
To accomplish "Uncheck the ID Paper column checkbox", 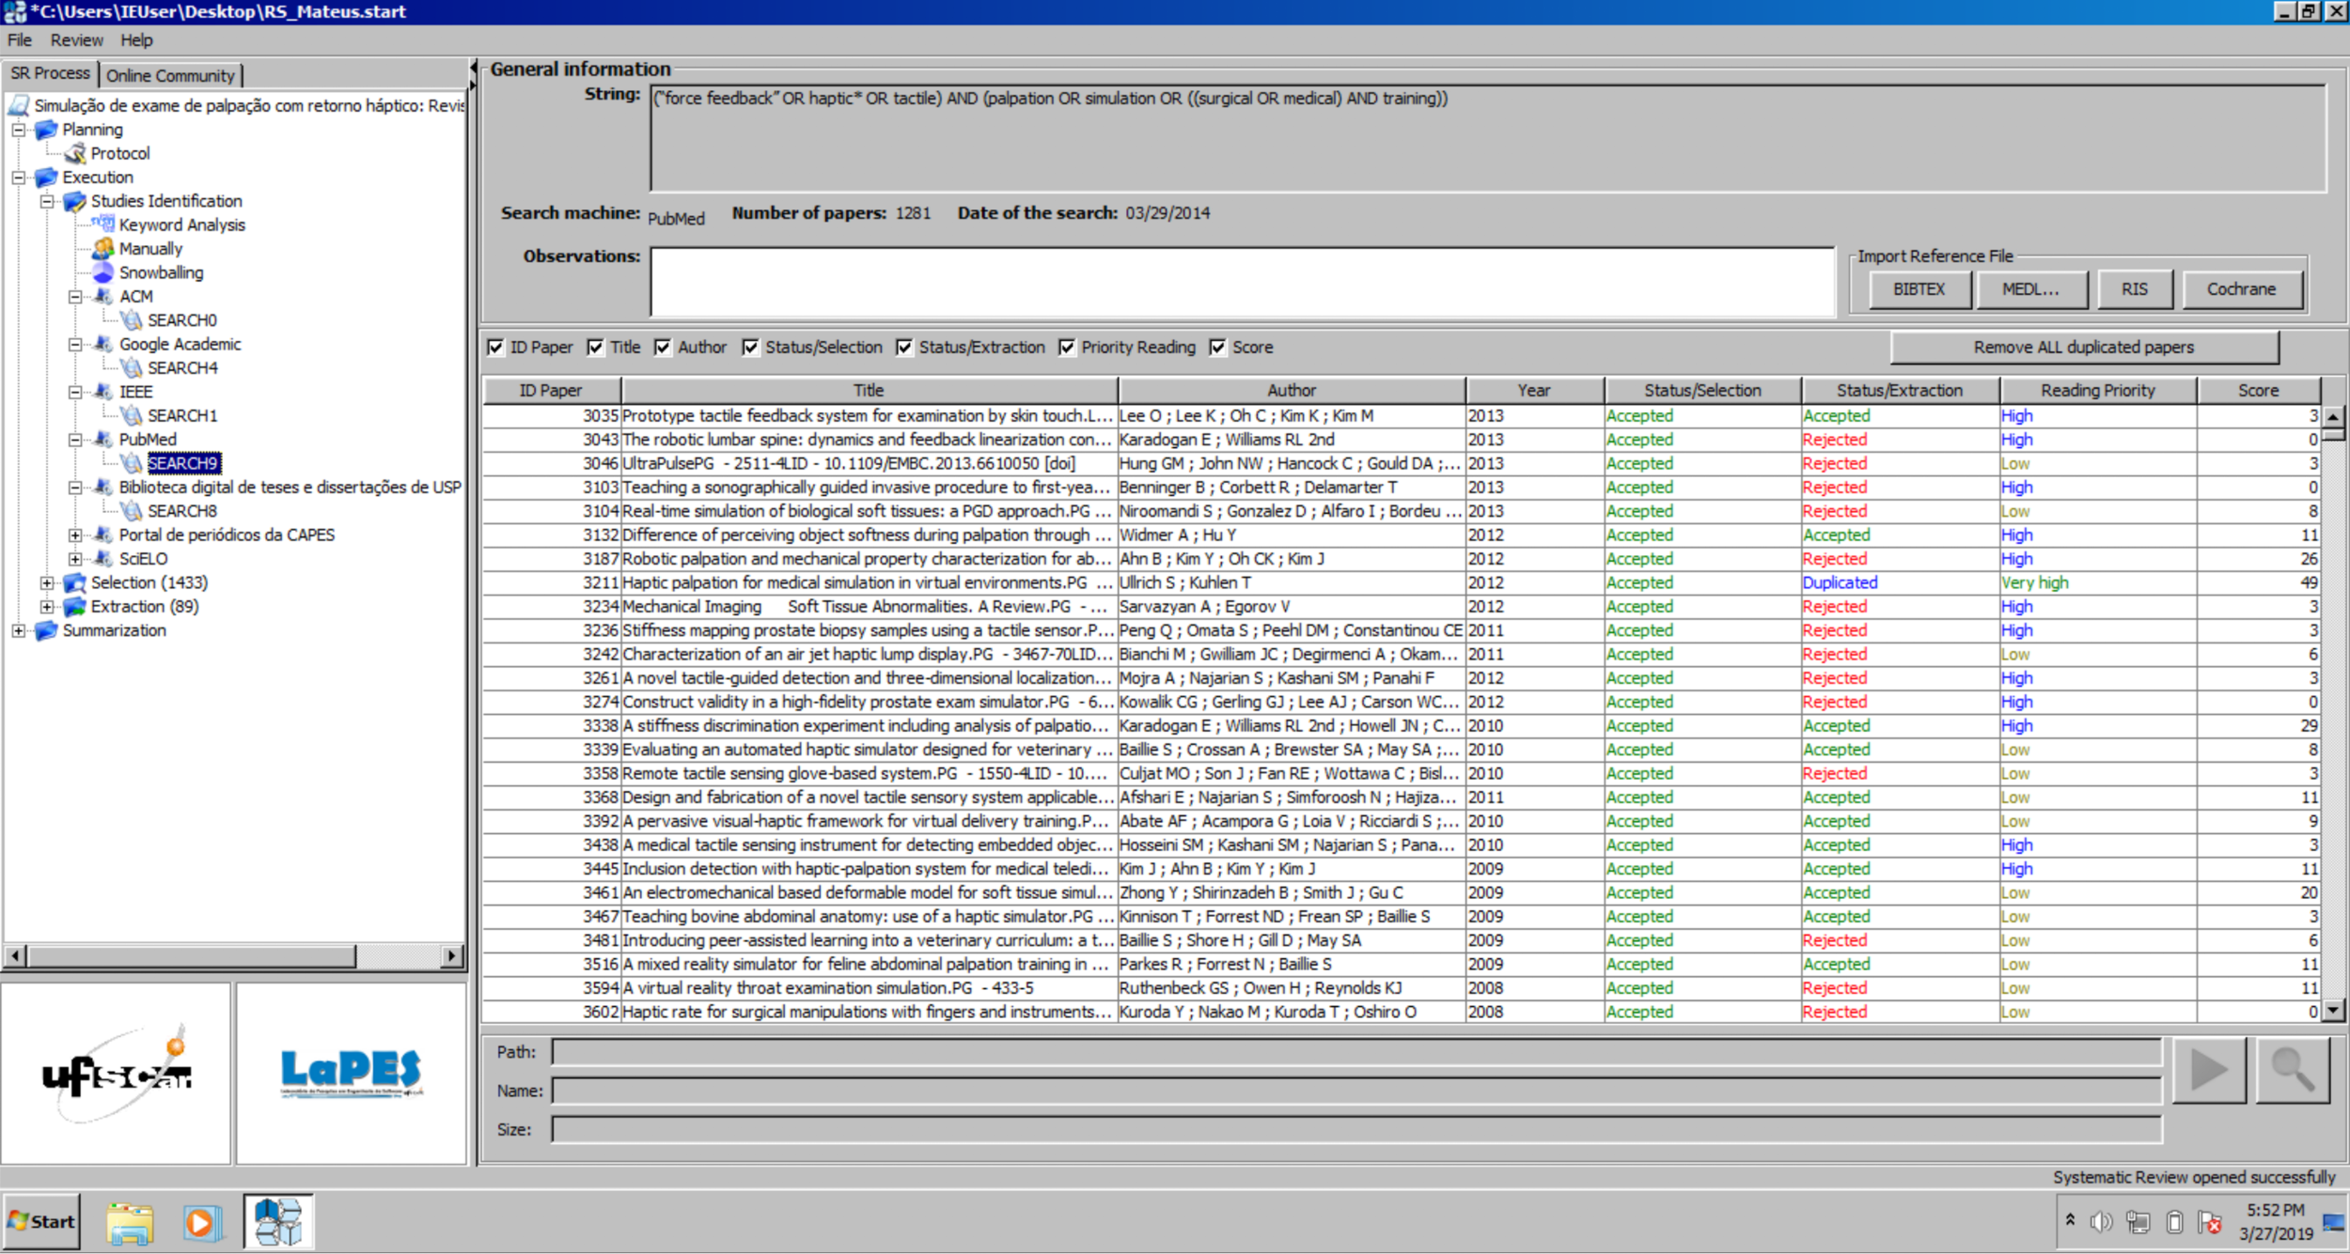I will (496, 348).
